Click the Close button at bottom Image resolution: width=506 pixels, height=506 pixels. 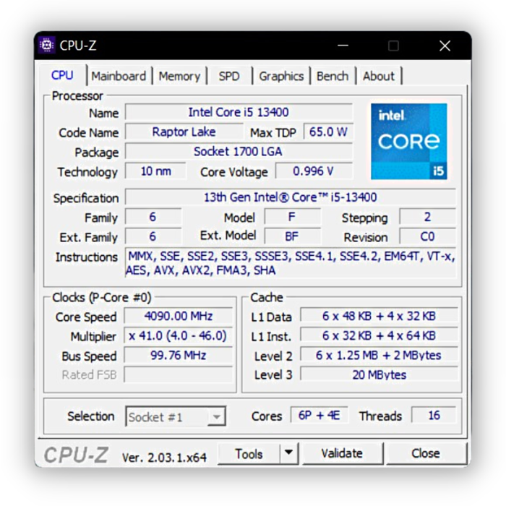[x=426, y=453]
